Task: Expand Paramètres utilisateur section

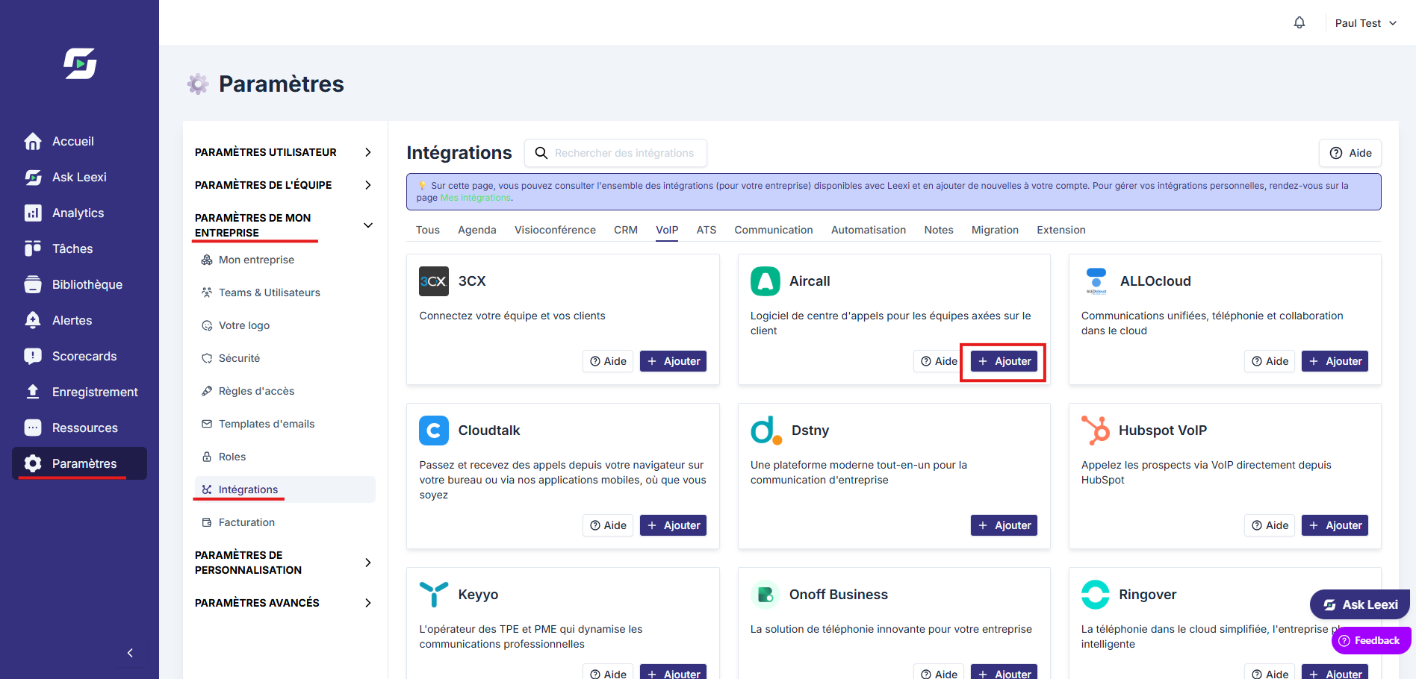Action: click(284, 152)
